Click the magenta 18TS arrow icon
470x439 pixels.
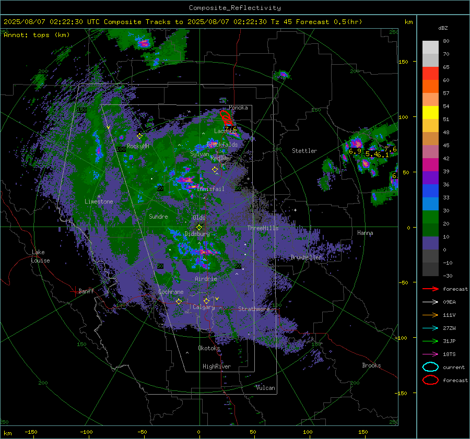coord(430,354)
